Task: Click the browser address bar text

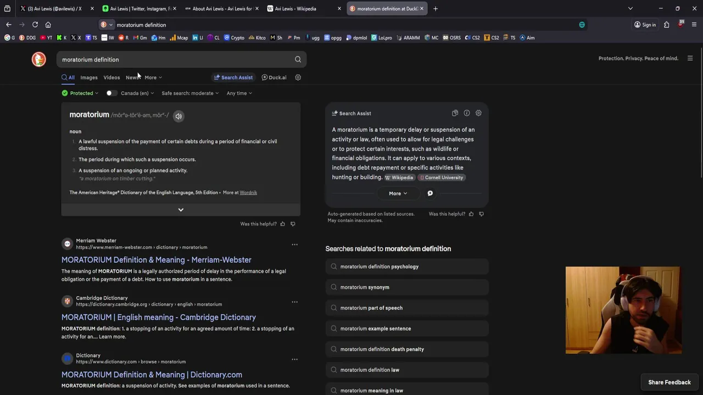Action: pyautogui.click(x=141, y=25)
